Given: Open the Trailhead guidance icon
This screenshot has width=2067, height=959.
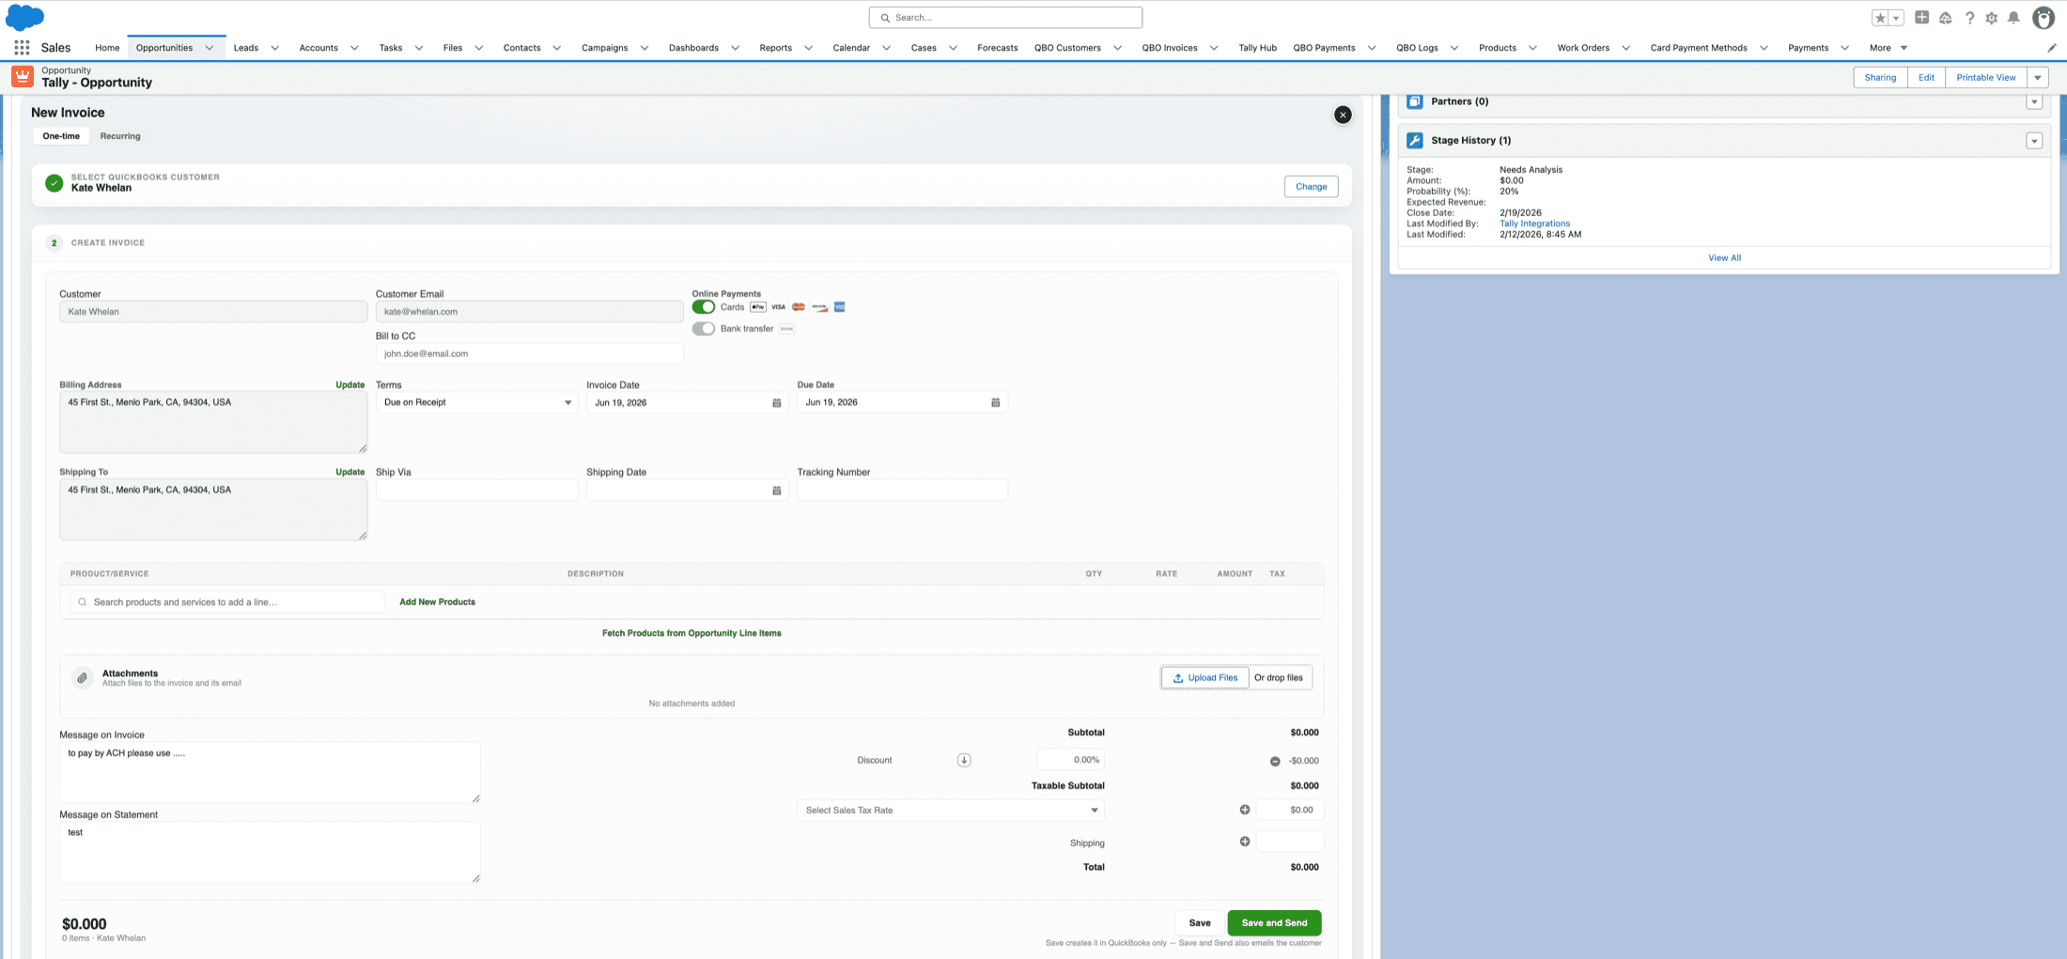Looking at the screenshot, I should pos(1946,18).
